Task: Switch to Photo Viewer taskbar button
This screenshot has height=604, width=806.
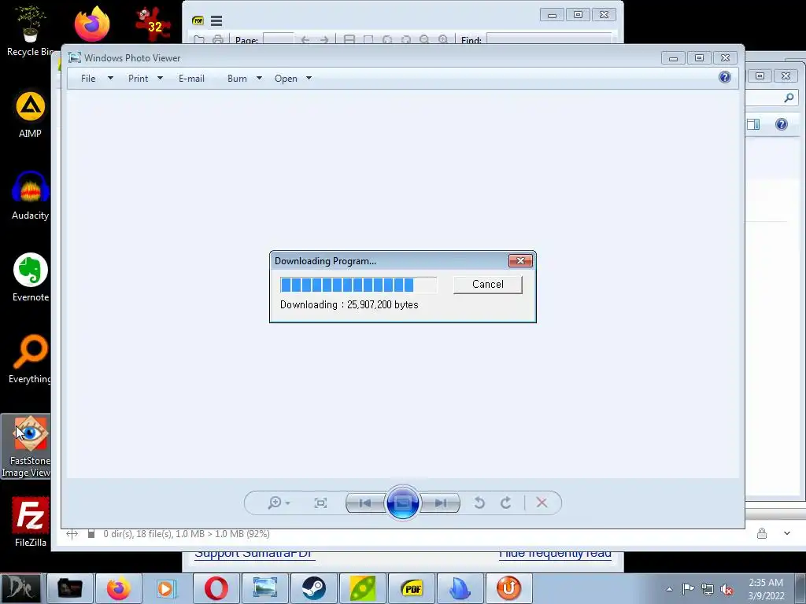Action: click(264, 588)
